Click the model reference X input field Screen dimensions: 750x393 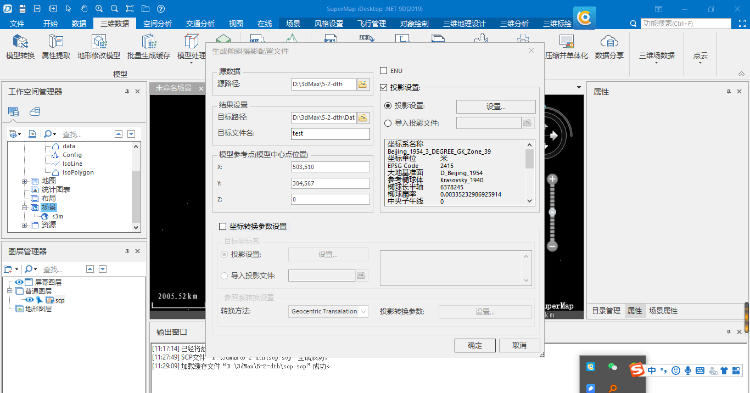point(331,167)
